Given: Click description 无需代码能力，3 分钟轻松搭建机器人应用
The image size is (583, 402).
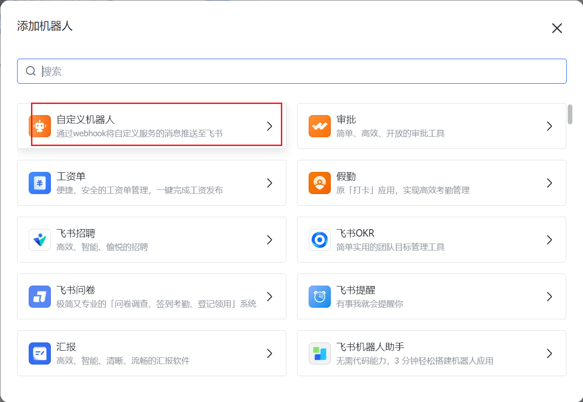Looking at the screenshot, I should point(415,361).
